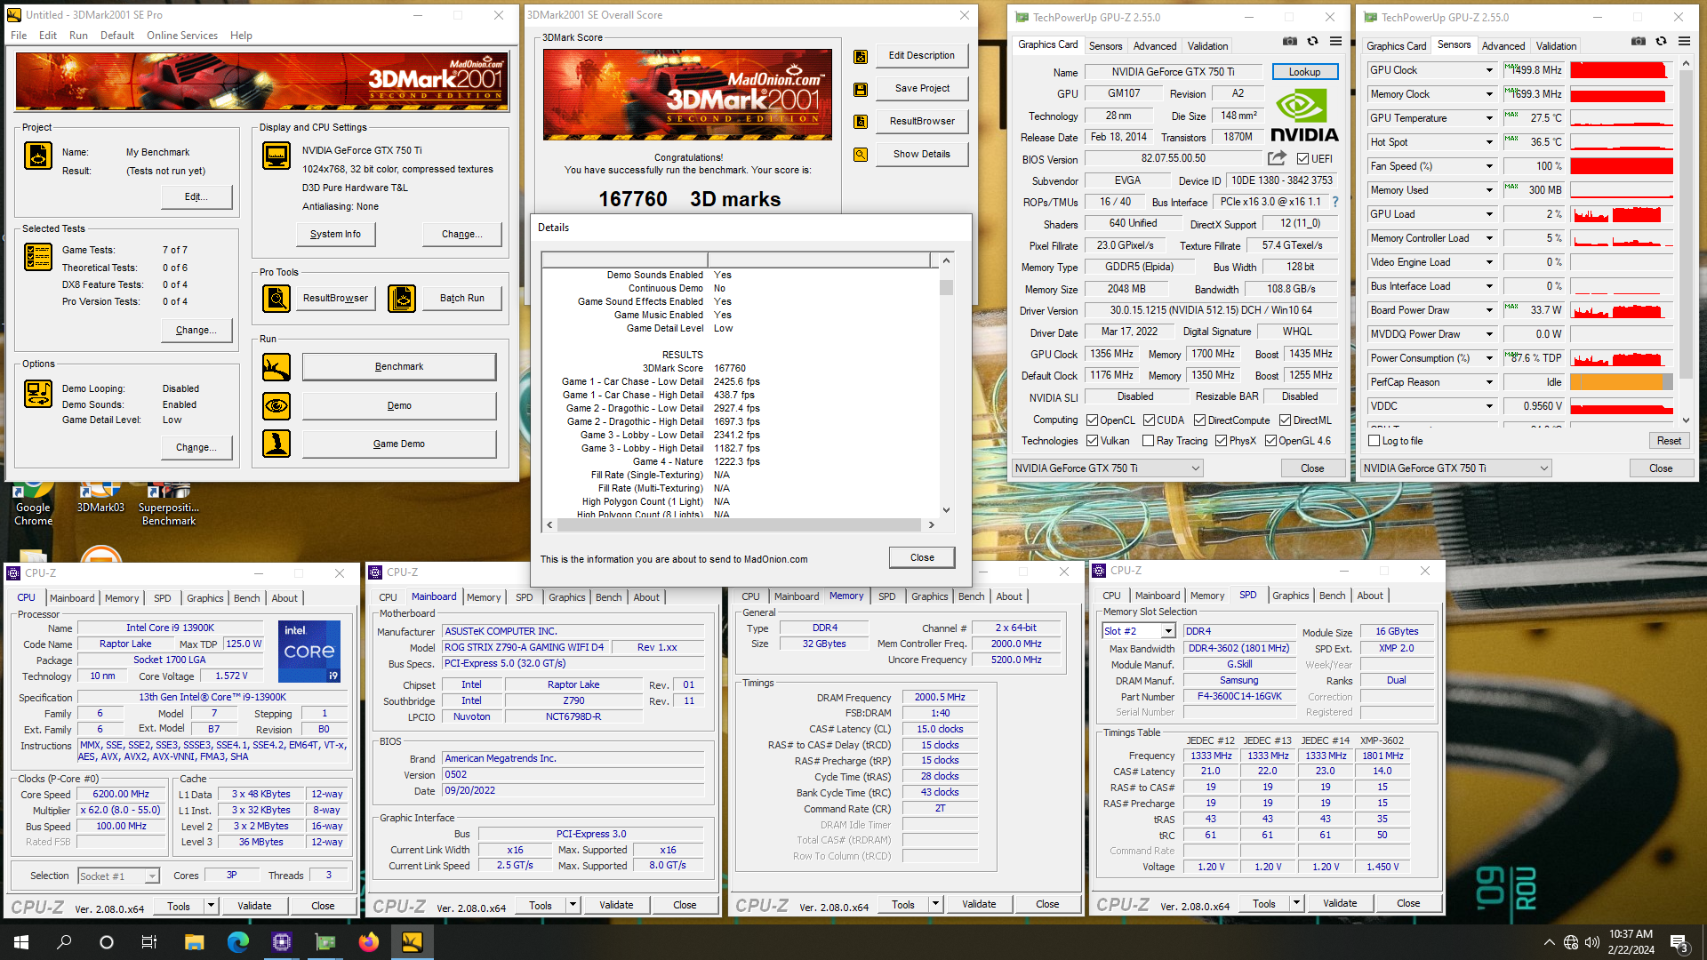
Task: Click the refresh icon in GPU-Z Graphics Card window
Action: 1312,41
